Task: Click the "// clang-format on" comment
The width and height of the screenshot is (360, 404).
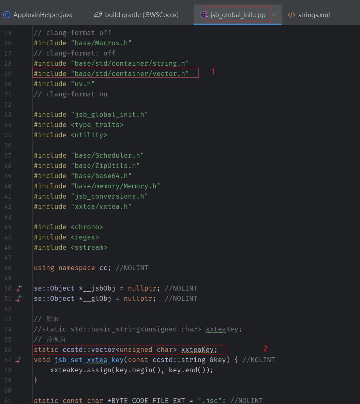Action: point(71,94)
